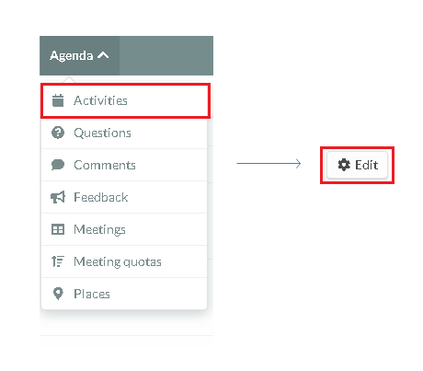Click the sort icon for Meeting quotas

58,261
